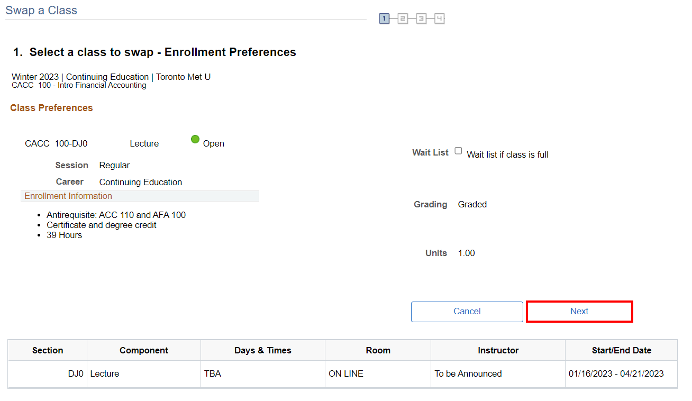Click step 2 in the progress indicator

pos(403,19)
